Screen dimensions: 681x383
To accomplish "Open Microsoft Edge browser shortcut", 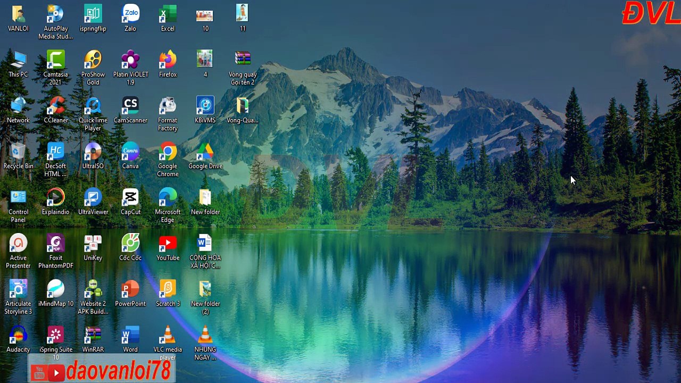I will 168,197.
